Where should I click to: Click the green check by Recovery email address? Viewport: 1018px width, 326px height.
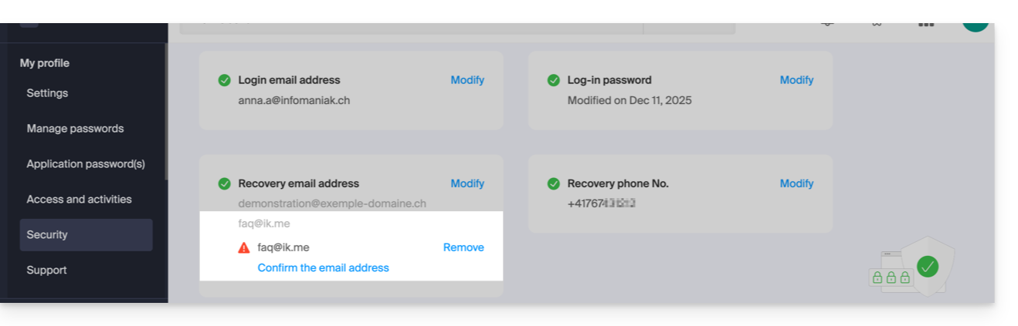pyautogui.click(x=225, y=183)
